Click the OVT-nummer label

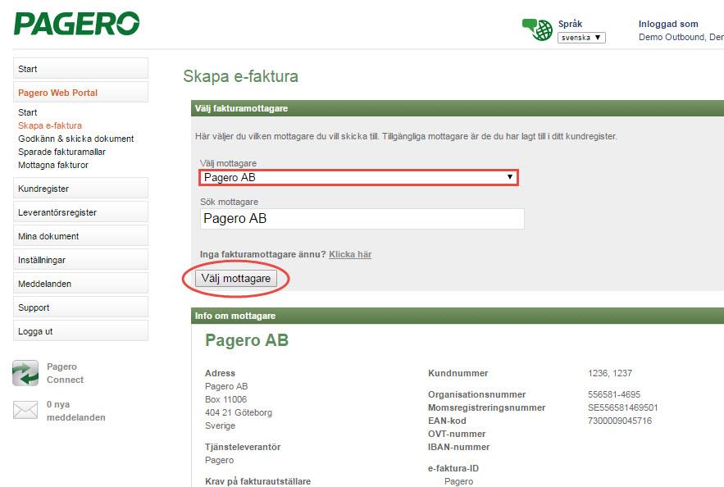457,434
